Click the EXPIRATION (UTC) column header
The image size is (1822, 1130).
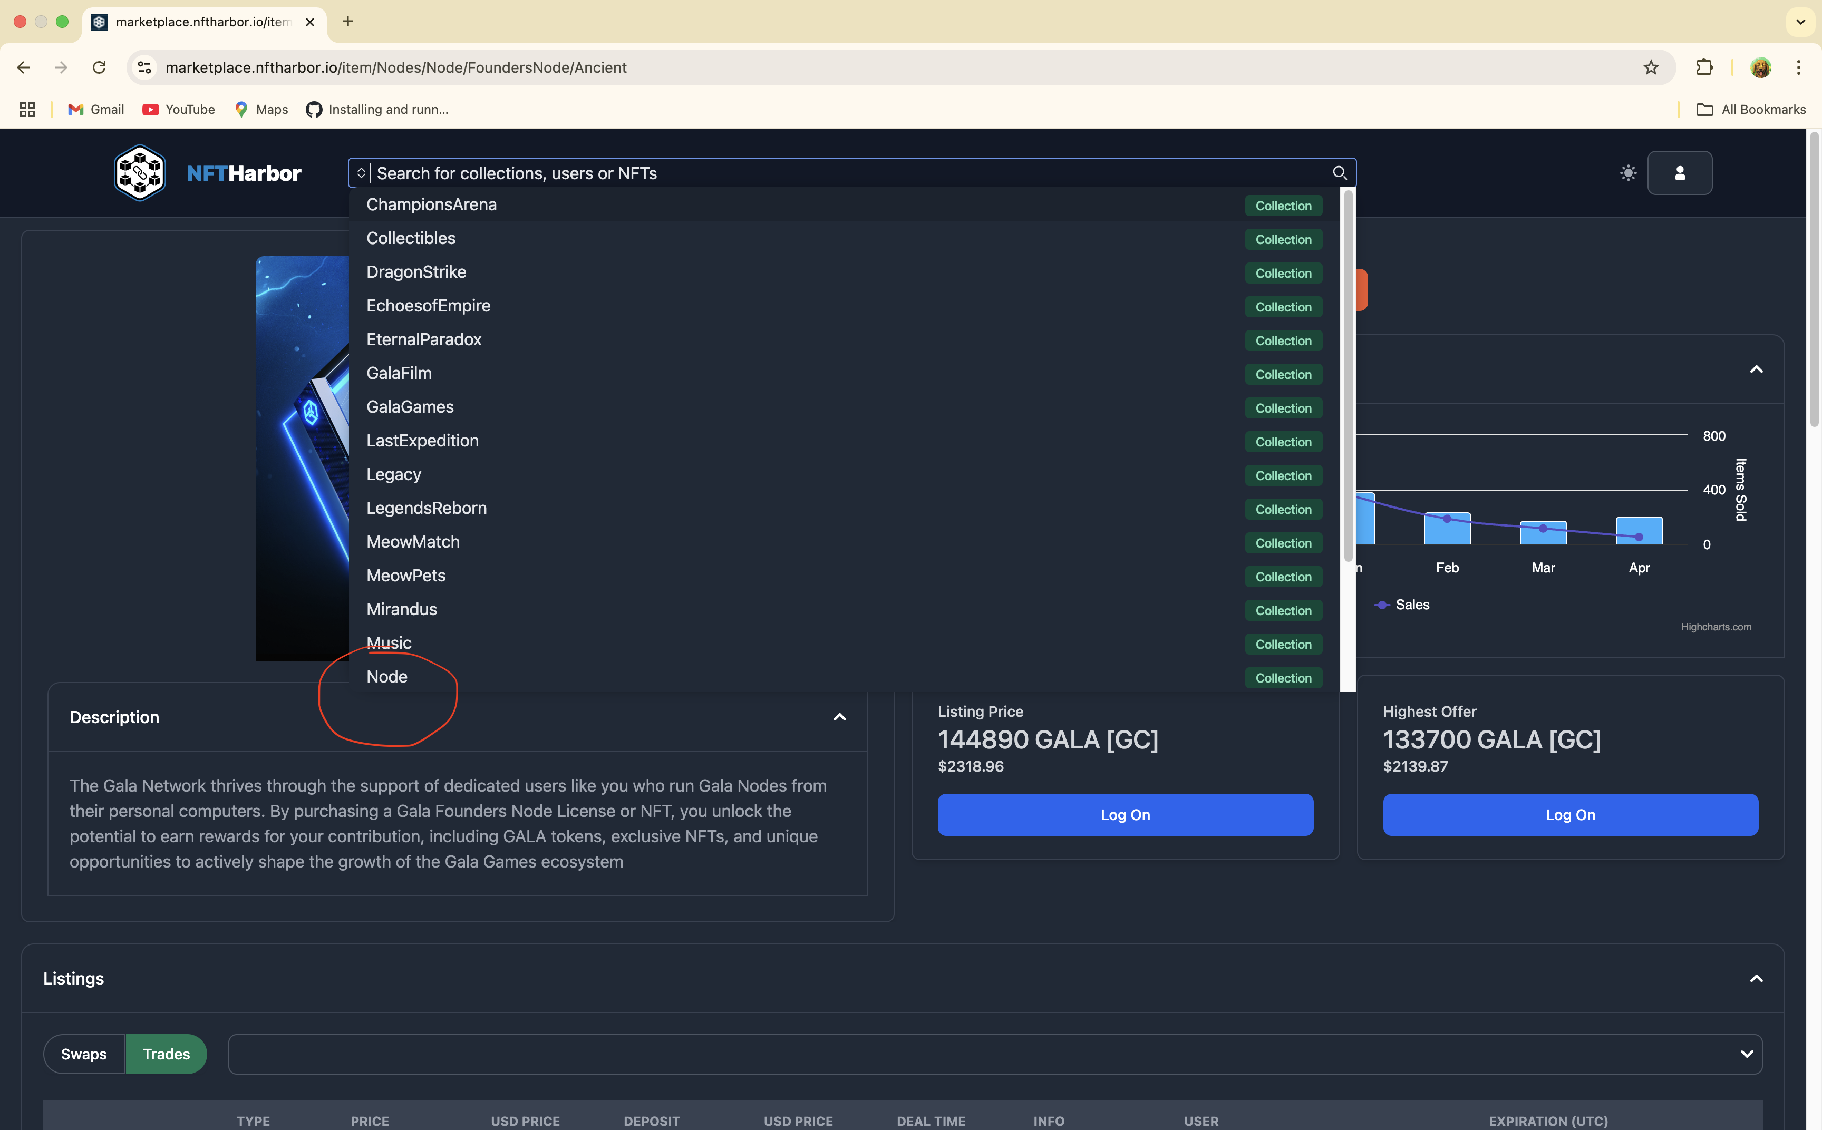[1548, 1121]
